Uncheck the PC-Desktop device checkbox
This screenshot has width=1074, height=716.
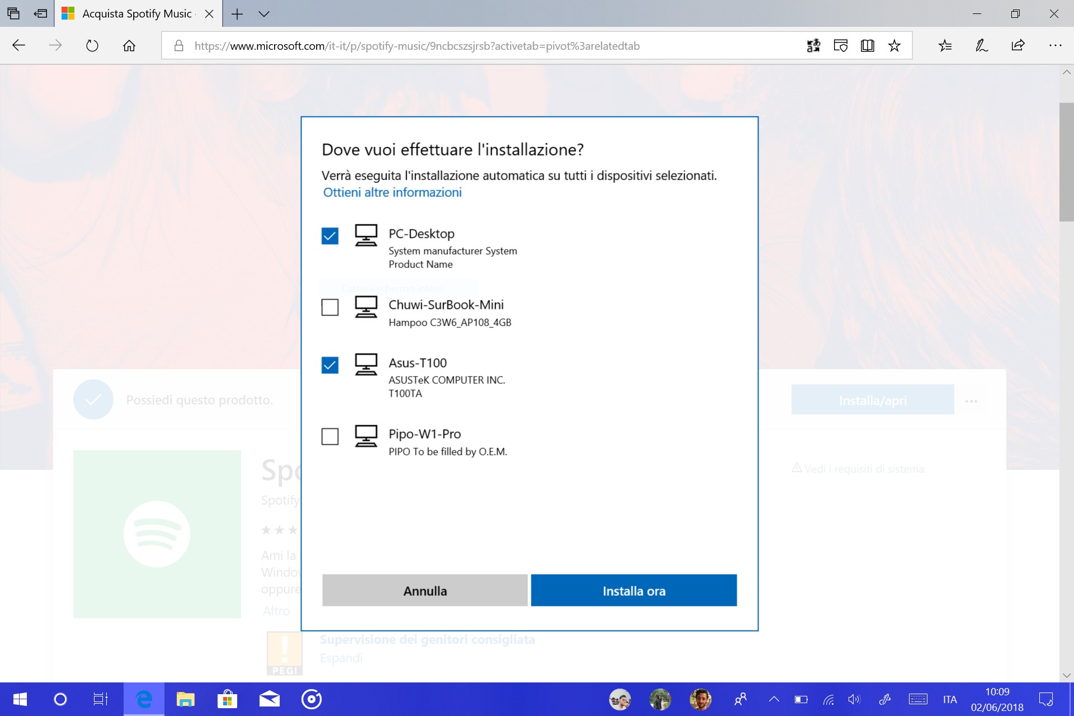[x=330, y=236]
